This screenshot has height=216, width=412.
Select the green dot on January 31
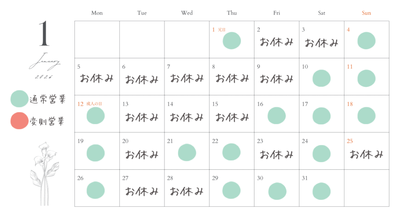321,191
